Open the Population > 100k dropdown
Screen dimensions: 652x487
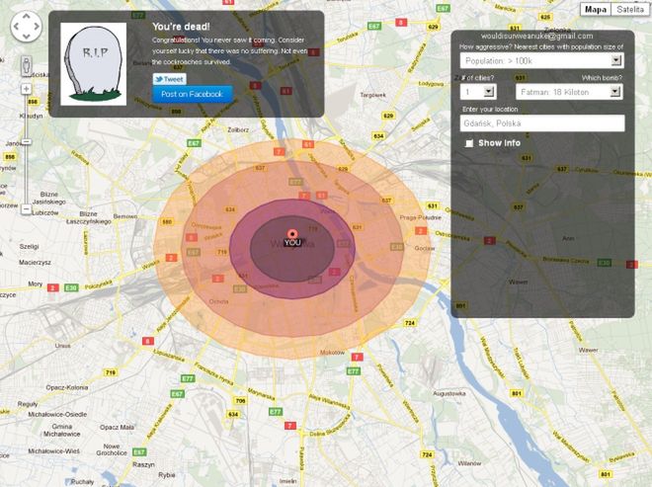541,60
